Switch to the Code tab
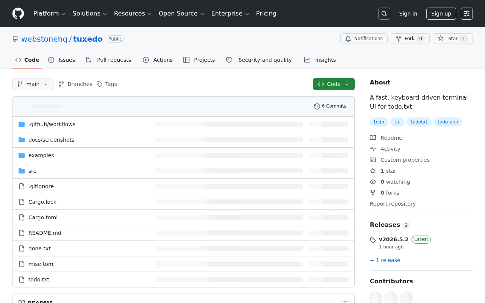Image resolution: width=485 pixels, height=303 pixels. coord(27,60)
